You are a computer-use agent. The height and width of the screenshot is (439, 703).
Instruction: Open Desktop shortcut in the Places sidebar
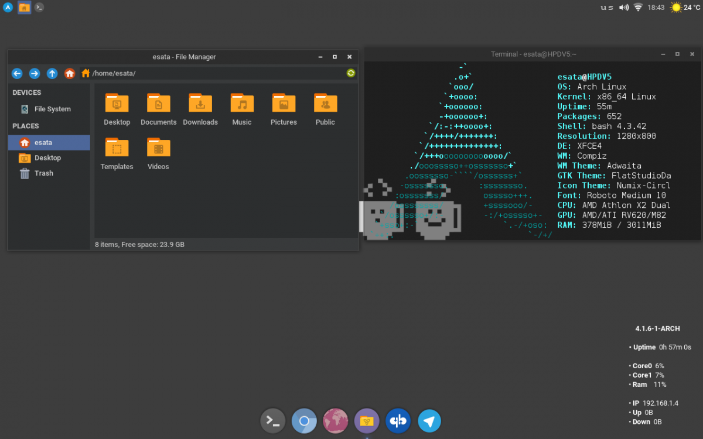click(x=49, y=158)
